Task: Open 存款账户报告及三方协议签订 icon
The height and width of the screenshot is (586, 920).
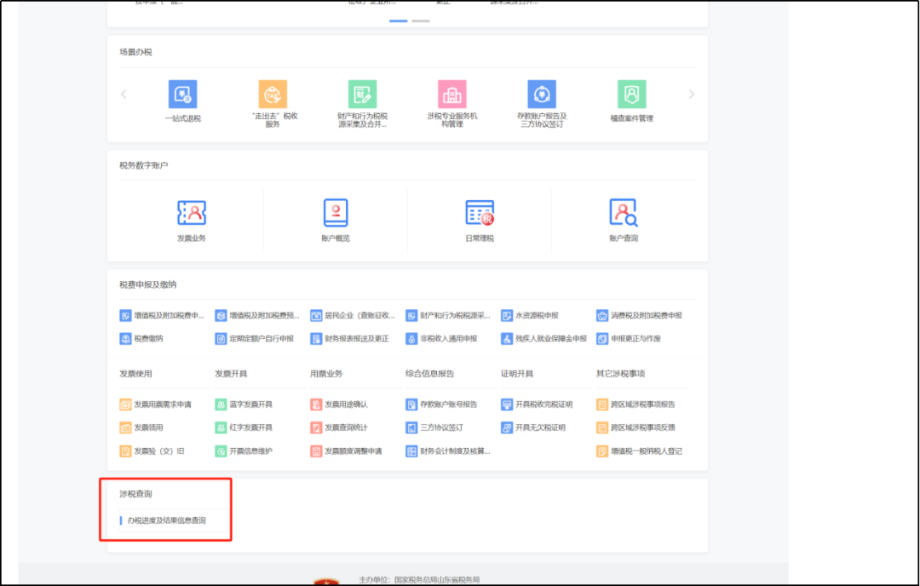Action: pos(542,95)
